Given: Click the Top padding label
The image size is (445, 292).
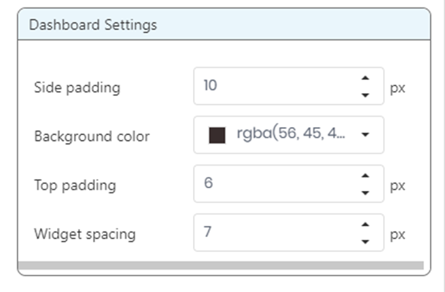Looking at the screenshot, I should [x=75, y=185].
